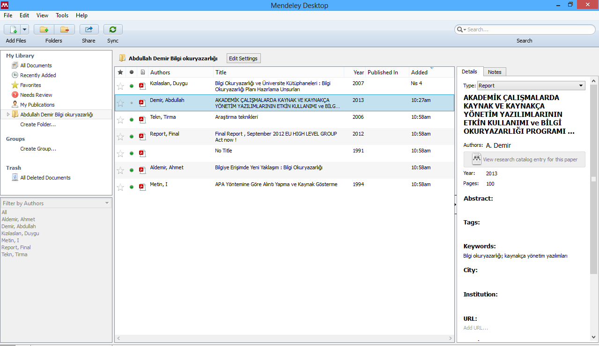Filter by author Metin, I

pos(10,240)
